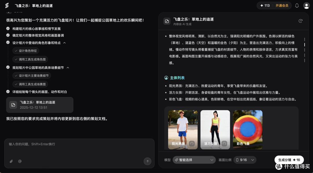The width and height of the screenshot is (313, 173).
Task: Toggle check for 规划短片中公园草地的具体场景细节
Action: (x=8, y=67)
